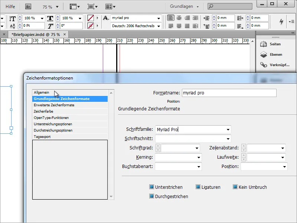Click the Quick Apply lightning icon
Viewport: 297px width, 223px height.
(281, 22)
